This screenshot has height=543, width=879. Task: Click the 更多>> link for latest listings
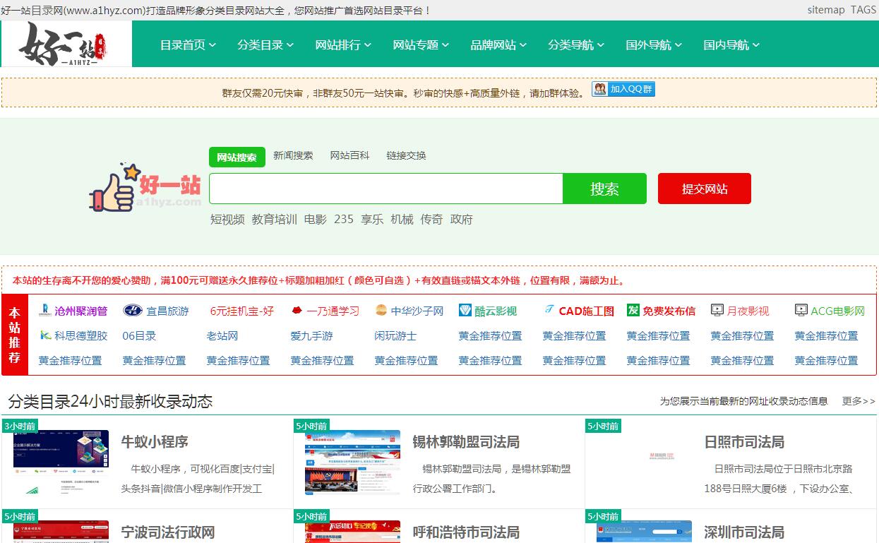[858, 401]
